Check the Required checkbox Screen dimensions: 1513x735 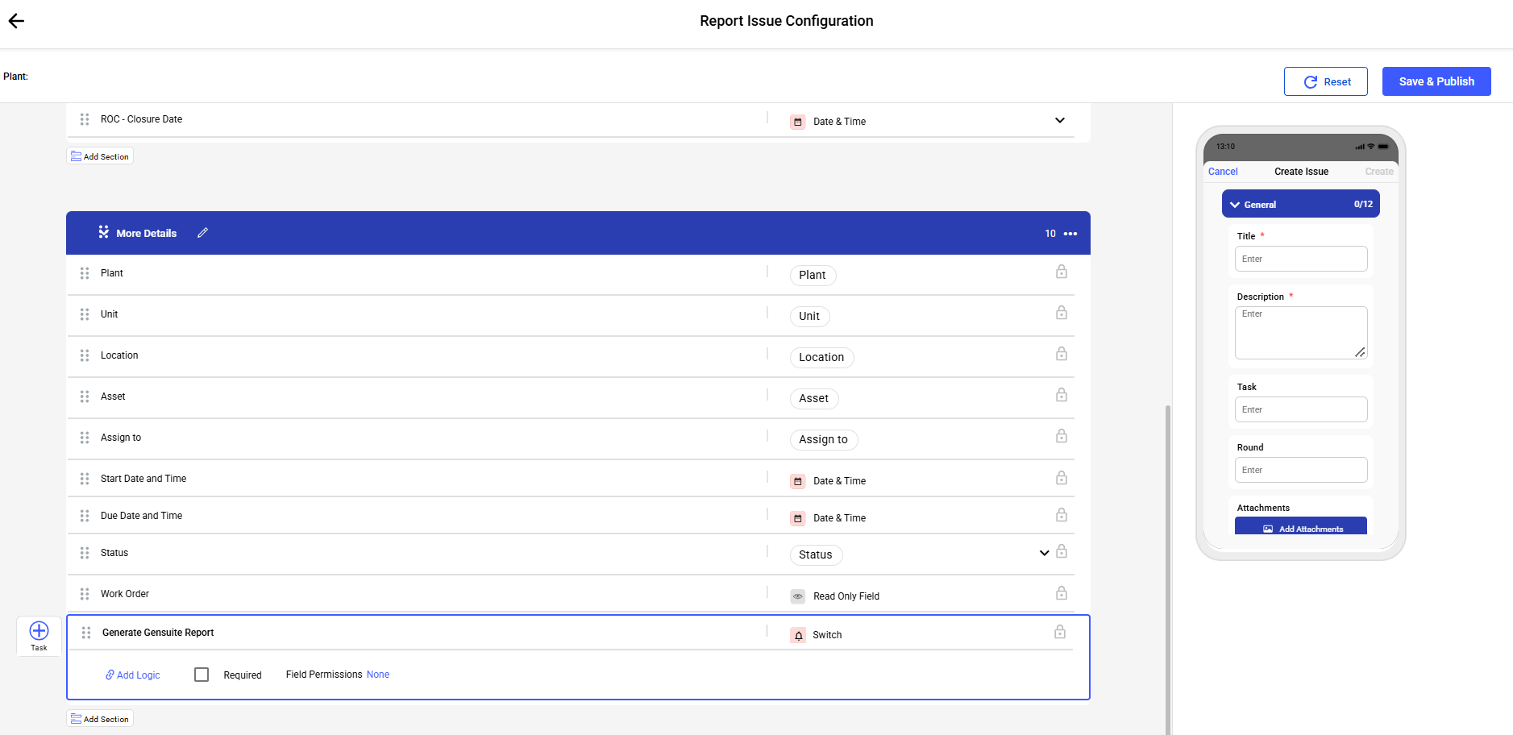[202, 675]
